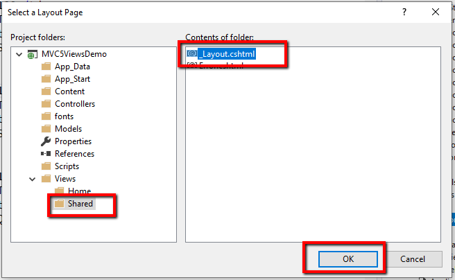Collapse the Views folder node

31,179
